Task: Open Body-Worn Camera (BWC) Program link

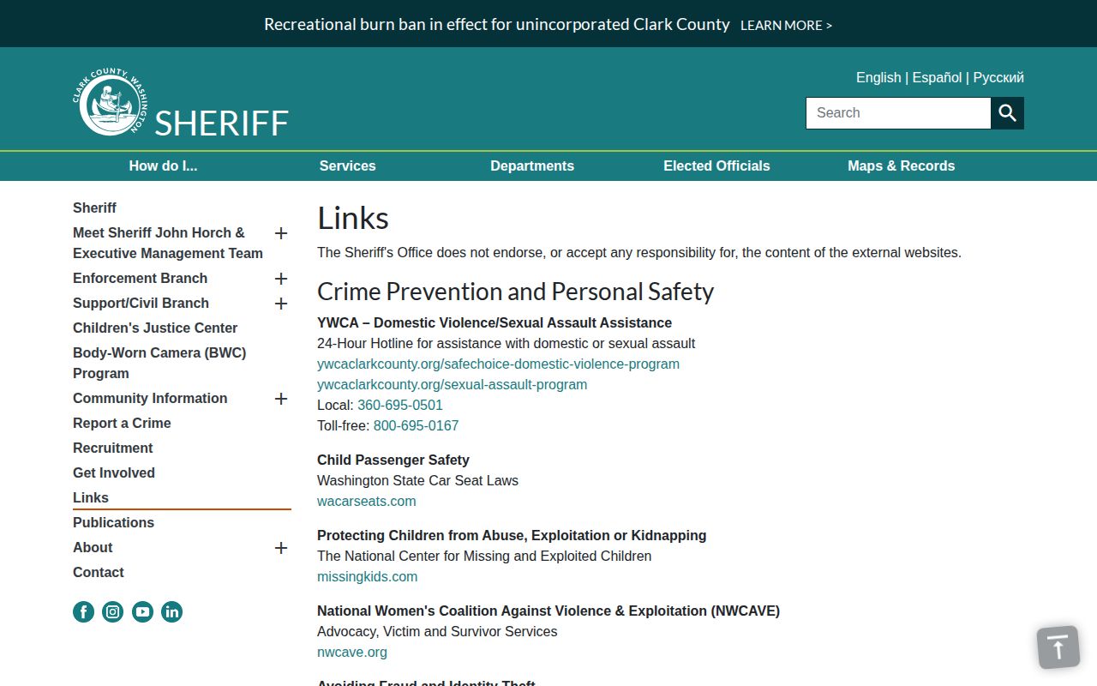Action: pos(159,363)
